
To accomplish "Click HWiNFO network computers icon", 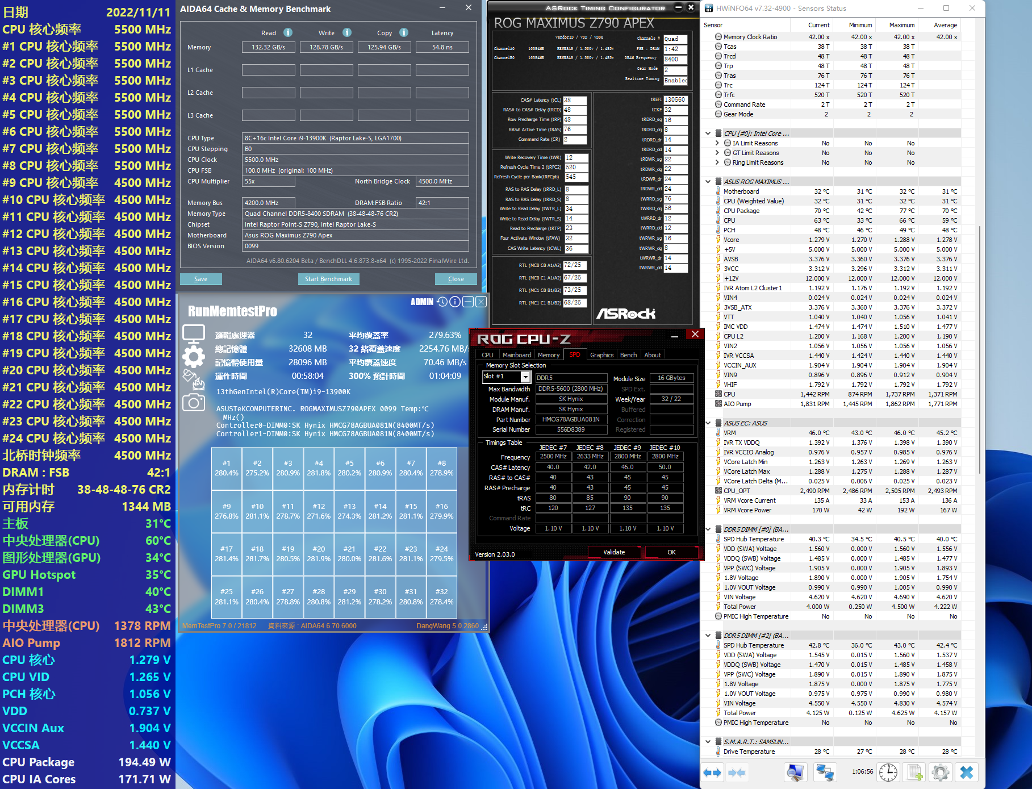I will (825, 773).
